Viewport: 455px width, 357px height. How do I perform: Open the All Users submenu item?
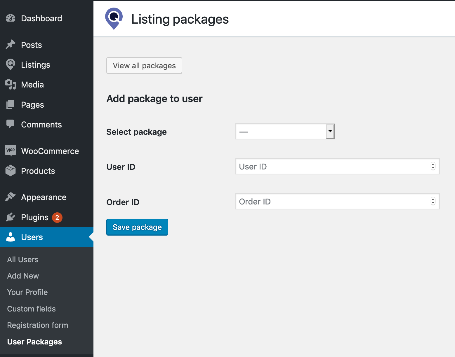click(x=23, y=260)
